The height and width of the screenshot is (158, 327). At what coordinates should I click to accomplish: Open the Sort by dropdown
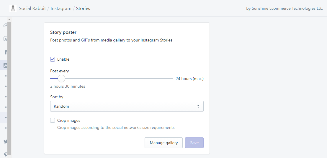coord(127,106)
